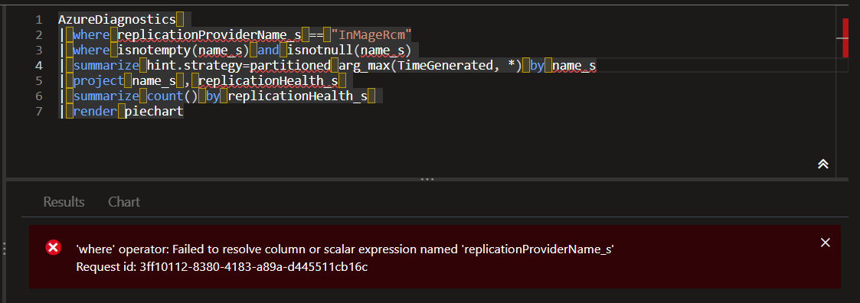Image resolution: width=860 pixels, height=303 pixels.
Task: Click 'arg_max' function on line 4
Action: click(x=365, y=66)
